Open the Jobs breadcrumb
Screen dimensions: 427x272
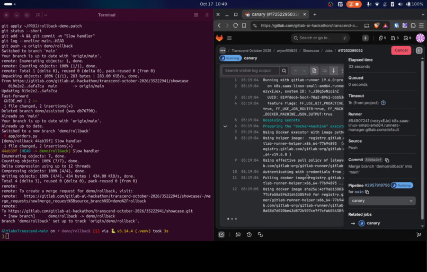[328, 51]
